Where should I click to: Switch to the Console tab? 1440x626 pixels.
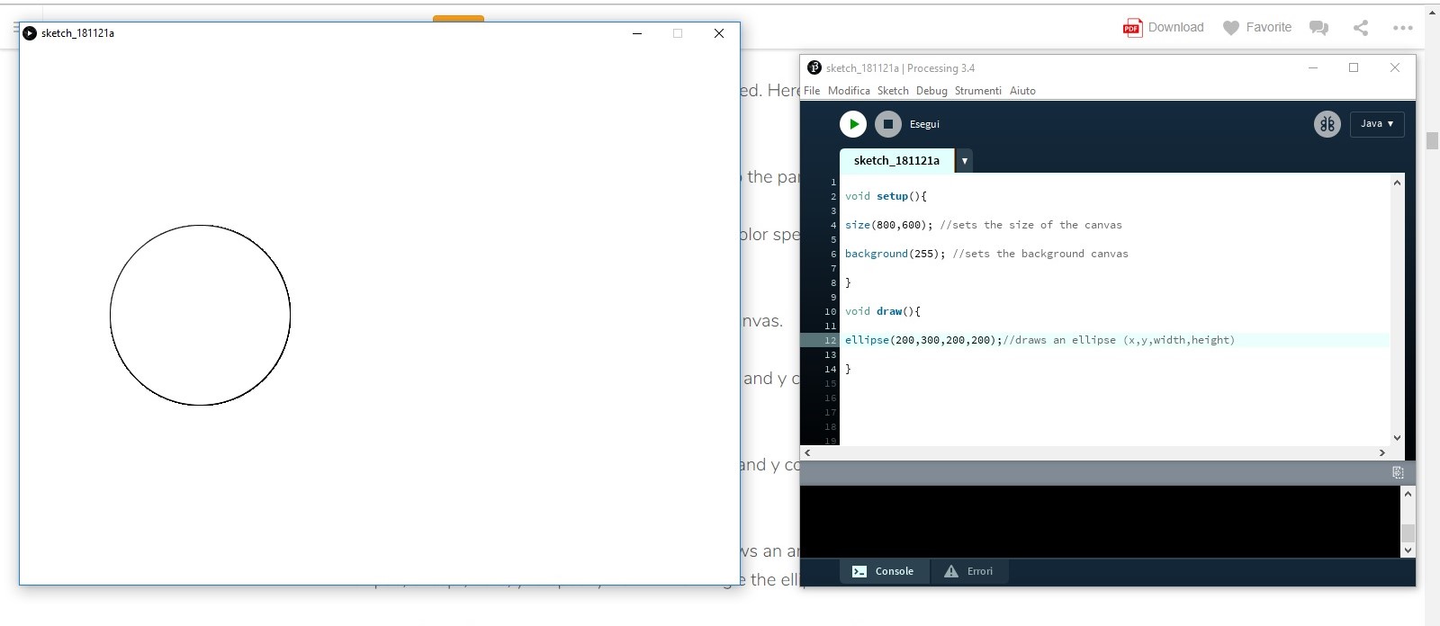(x=883, y=571)
